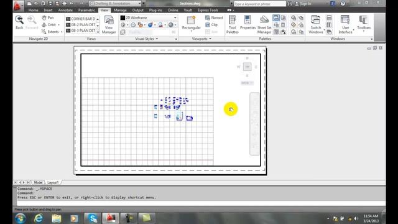Open the View Manager

coord(109,25)
